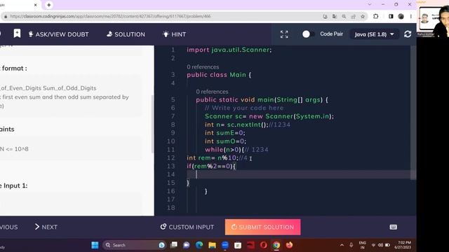Click the browser address bar URL
The image size is (449, 252).
click(x=110, y=16)
